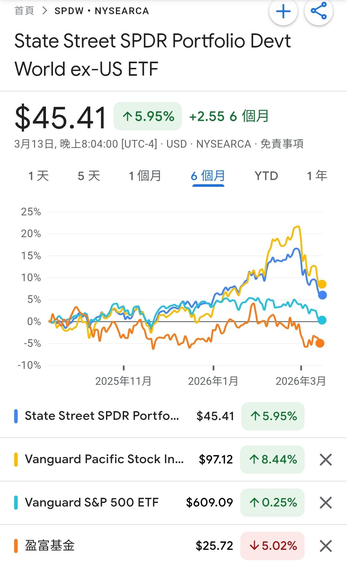Select the 1 個月 range tab
Screen dimensions: 347x562
click(x=145, y=176)
